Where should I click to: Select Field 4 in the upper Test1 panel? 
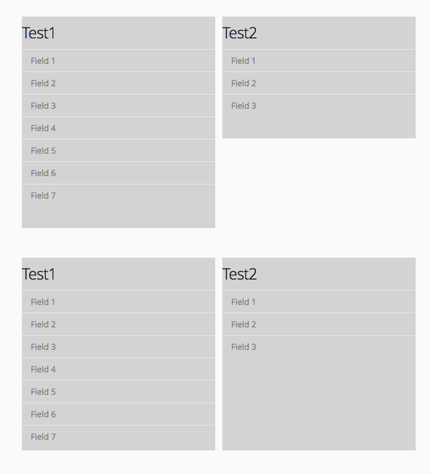point(118,128)
